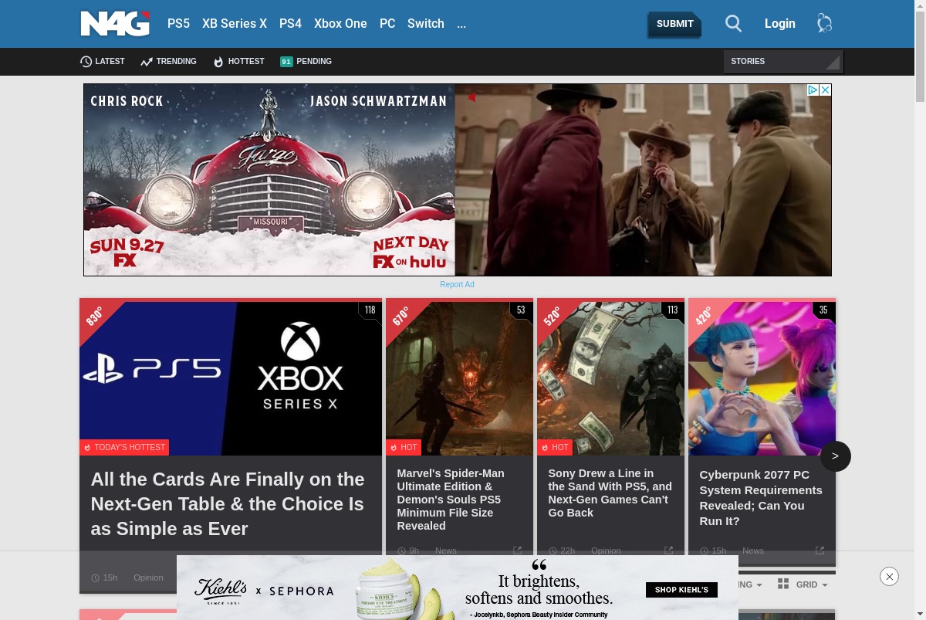Click the Login link
Image resolution: width=926 pixels, height=620 pixels.
[x=780, y=24]
